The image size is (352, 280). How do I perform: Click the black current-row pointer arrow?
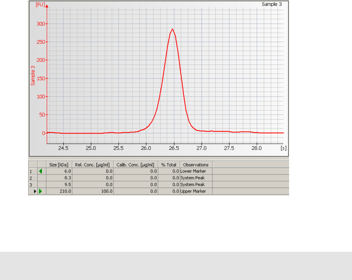tap(35, 191)
